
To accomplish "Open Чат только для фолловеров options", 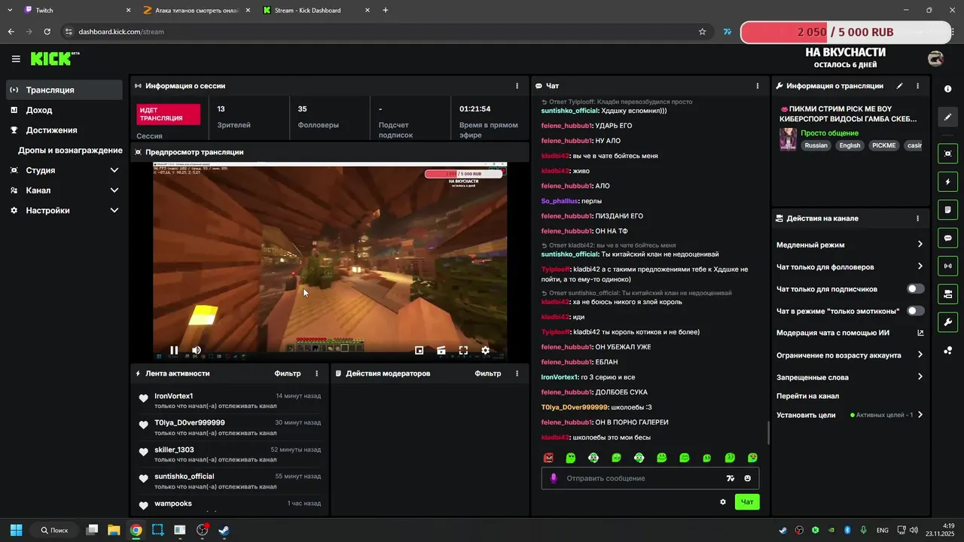I will pyautogui.click(x=850, y=266).
